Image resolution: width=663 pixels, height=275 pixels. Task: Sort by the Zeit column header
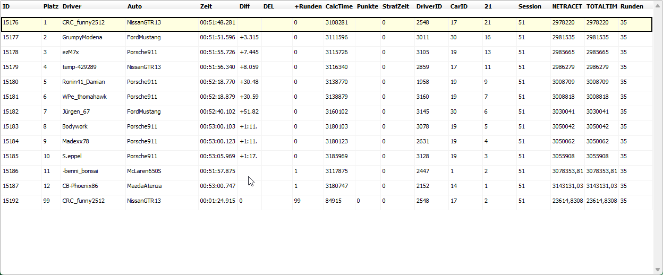point(206,6)
